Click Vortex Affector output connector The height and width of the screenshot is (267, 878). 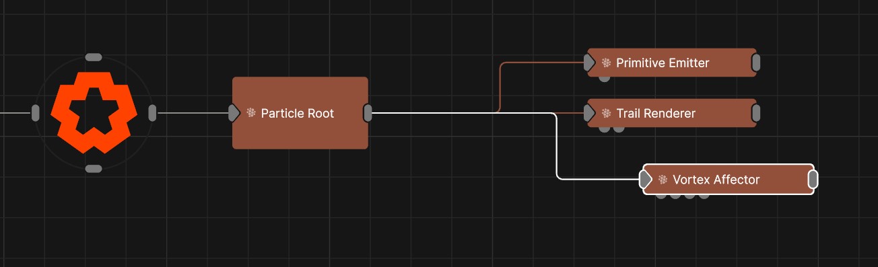pos(813,180)
